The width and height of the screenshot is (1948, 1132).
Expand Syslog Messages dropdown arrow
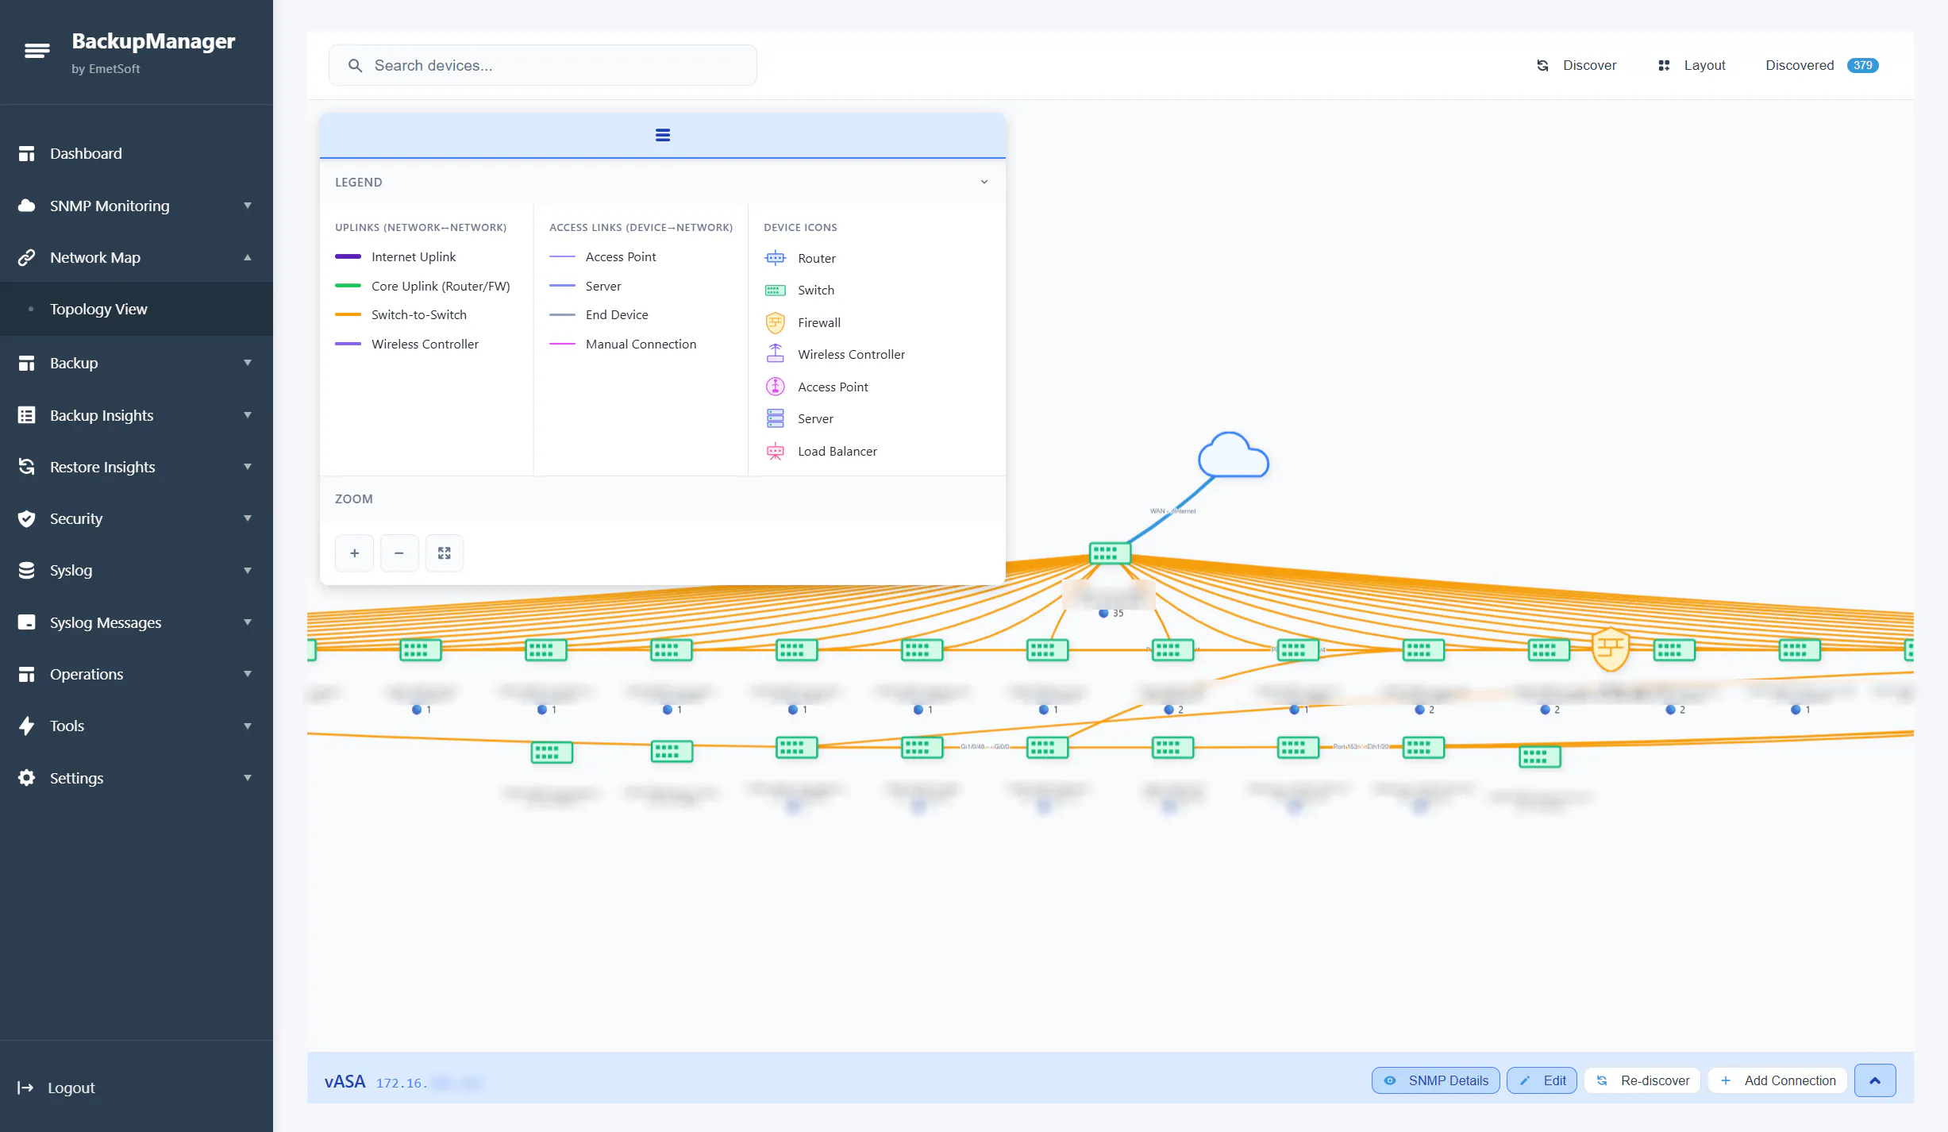(248, 622)
